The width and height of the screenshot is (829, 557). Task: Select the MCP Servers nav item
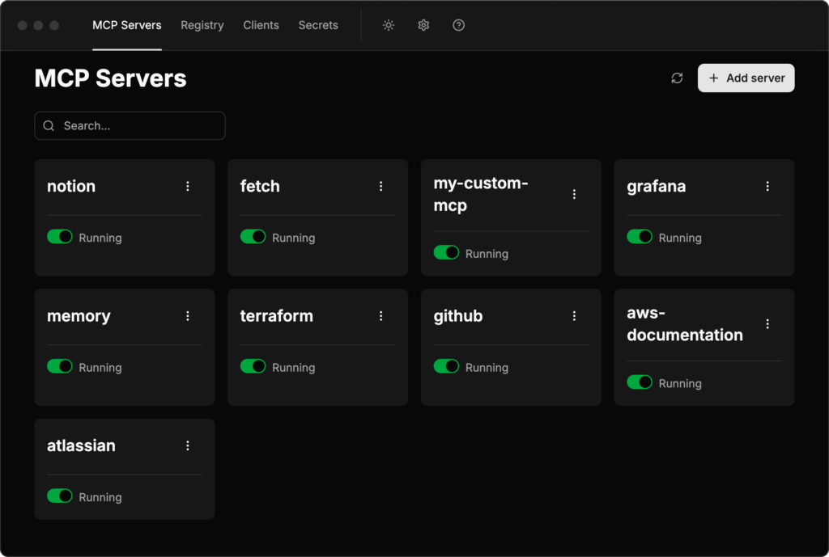coord(126,25)
